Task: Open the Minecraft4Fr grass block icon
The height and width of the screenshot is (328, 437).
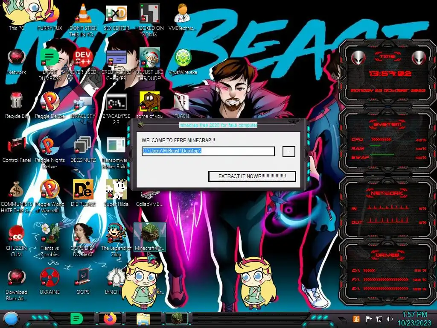Action: (149, 237)
